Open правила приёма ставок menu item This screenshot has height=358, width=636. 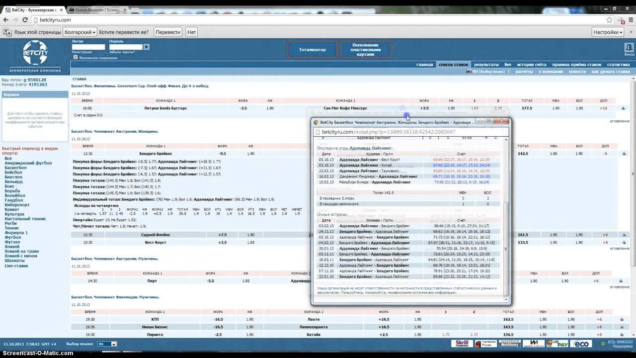tap(576, 65)
